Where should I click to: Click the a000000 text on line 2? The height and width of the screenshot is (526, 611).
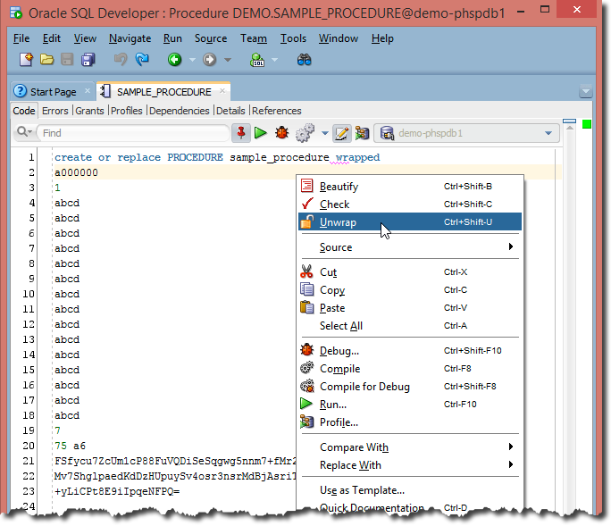77,172
